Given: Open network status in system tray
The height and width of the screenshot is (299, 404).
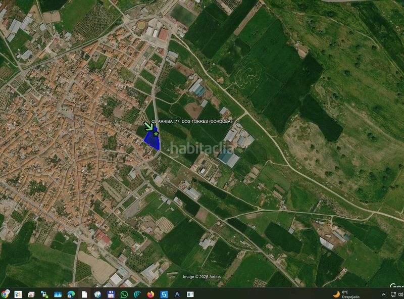Looking at the screenshot, I should 393,294.
